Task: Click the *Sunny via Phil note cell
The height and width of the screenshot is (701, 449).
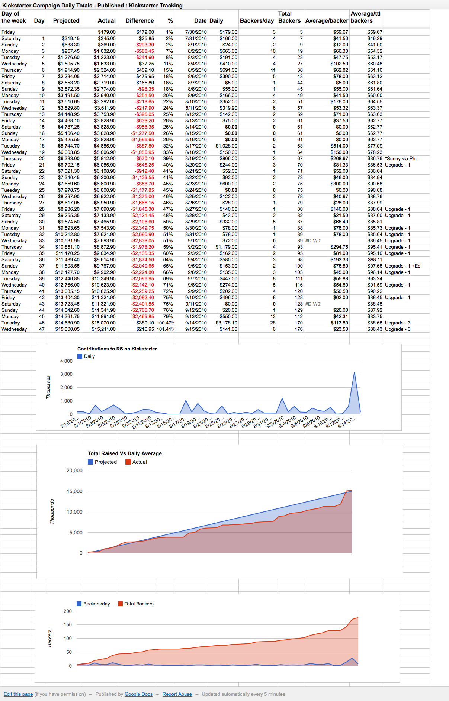Action: tap(401, 159)
